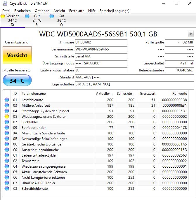Click status icon for Wiederzuweisungsereignisse
The image size is (196, 200).
(7, 166)
